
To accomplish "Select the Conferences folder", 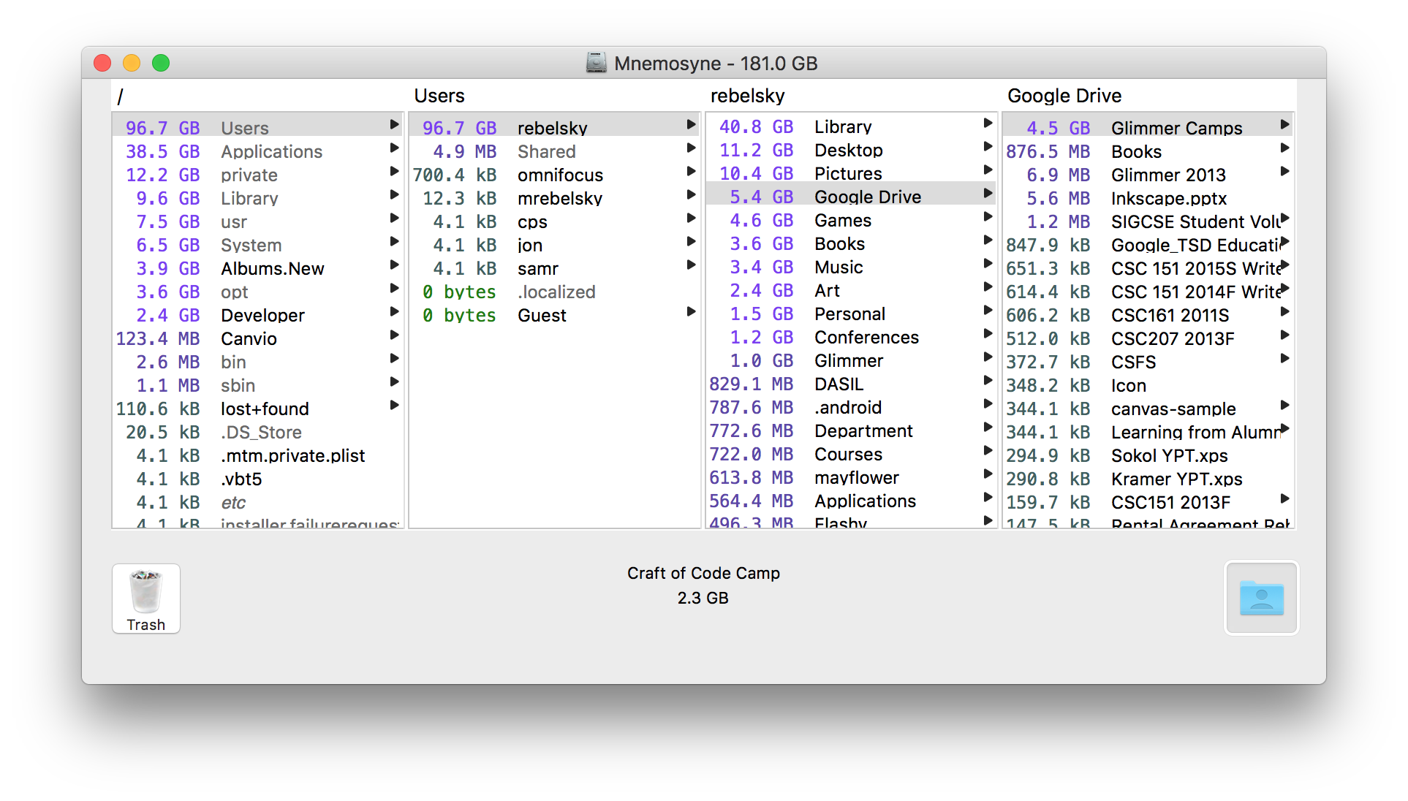I will click(x=866, y=337).
